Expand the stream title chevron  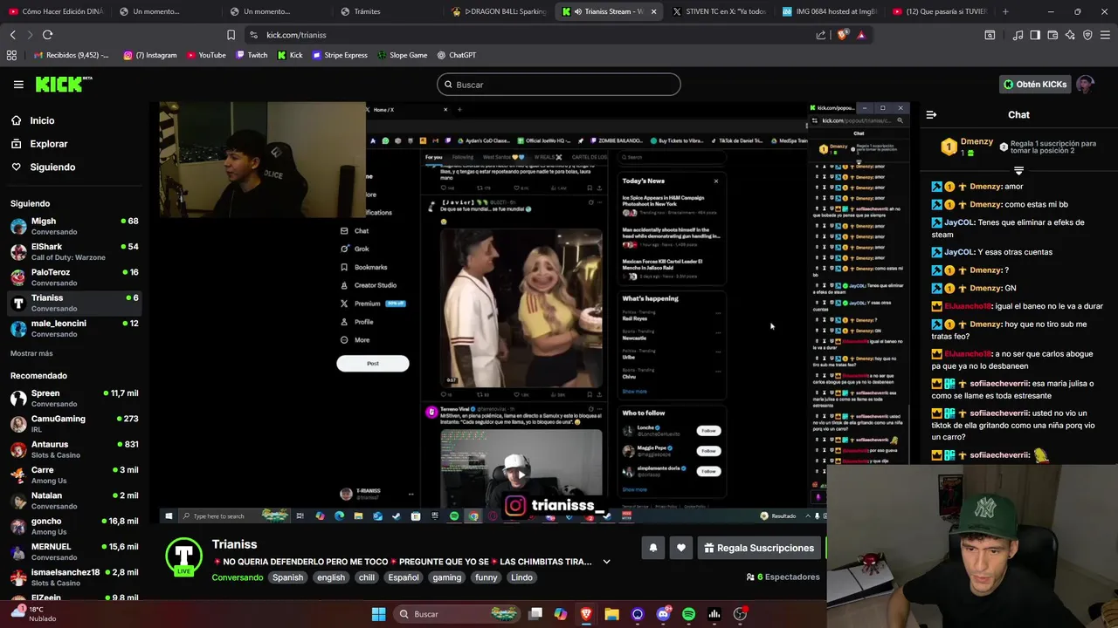(x=607, y=562)
